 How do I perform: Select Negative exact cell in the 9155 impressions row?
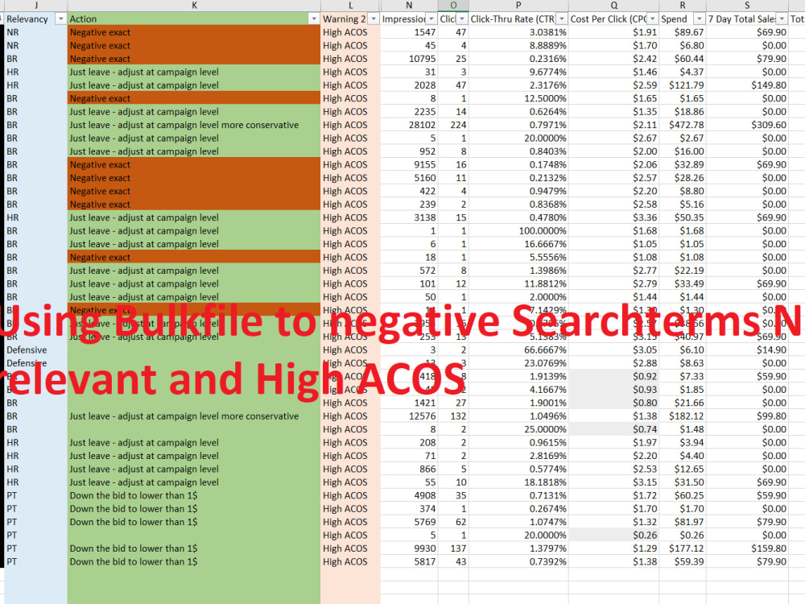194,165
